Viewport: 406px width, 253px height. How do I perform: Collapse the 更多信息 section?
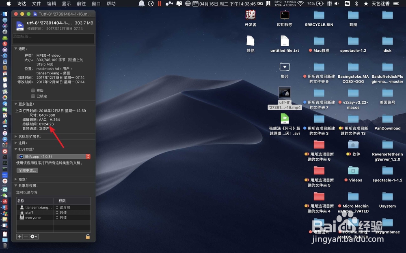pos(16,104)
